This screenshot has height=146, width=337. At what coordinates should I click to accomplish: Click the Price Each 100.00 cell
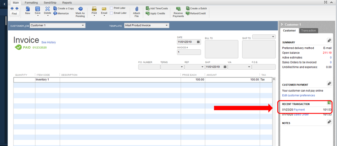pyautogui.click(x=193, y=79)
